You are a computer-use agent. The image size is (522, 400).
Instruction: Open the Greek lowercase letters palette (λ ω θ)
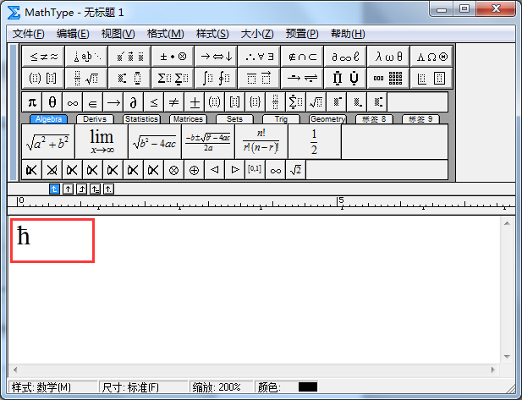pos(389,56)
